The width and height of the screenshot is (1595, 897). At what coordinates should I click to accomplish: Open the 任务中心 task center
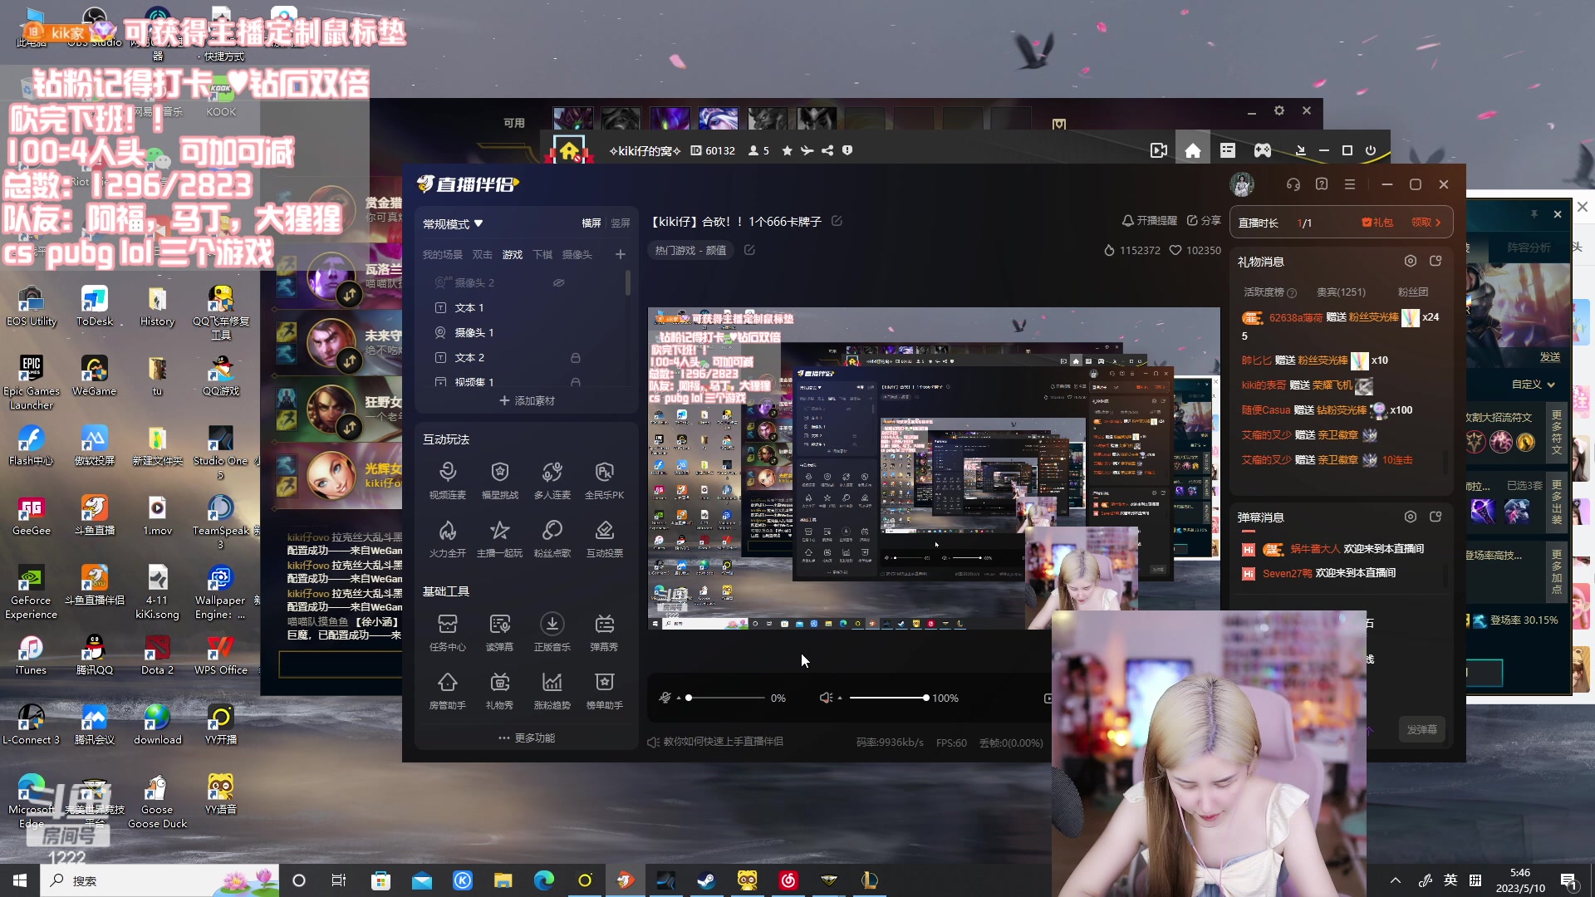(x=448, y=633)
